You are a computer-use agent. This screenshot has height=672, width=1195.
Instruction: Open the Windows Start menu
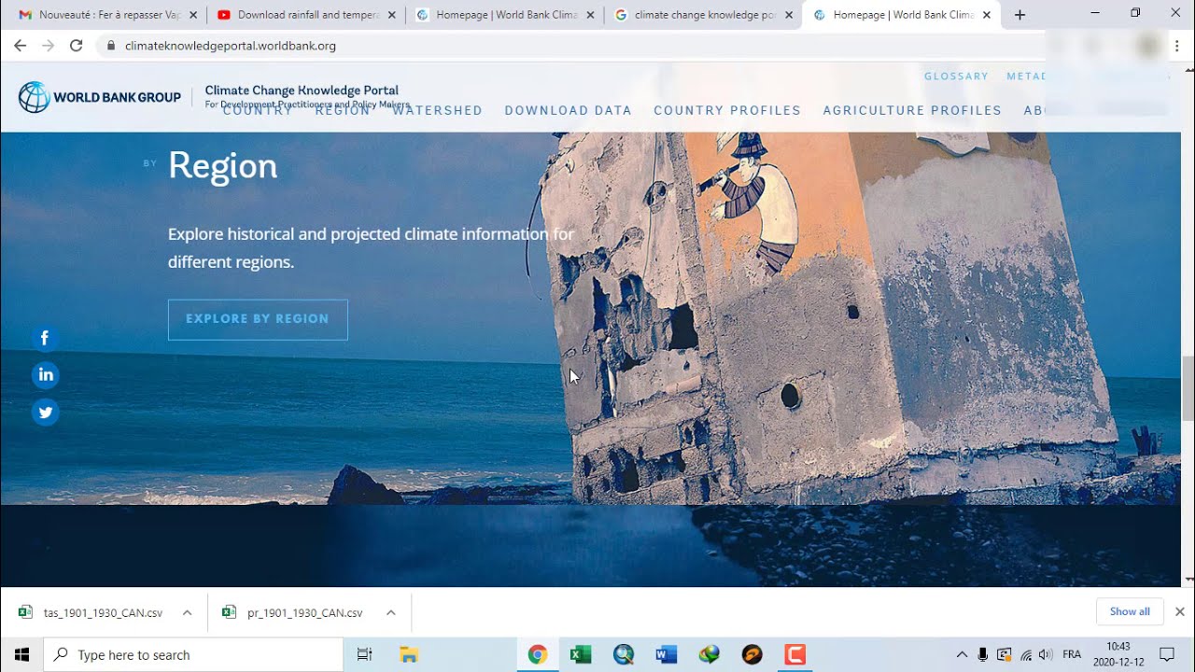(21, 654)
